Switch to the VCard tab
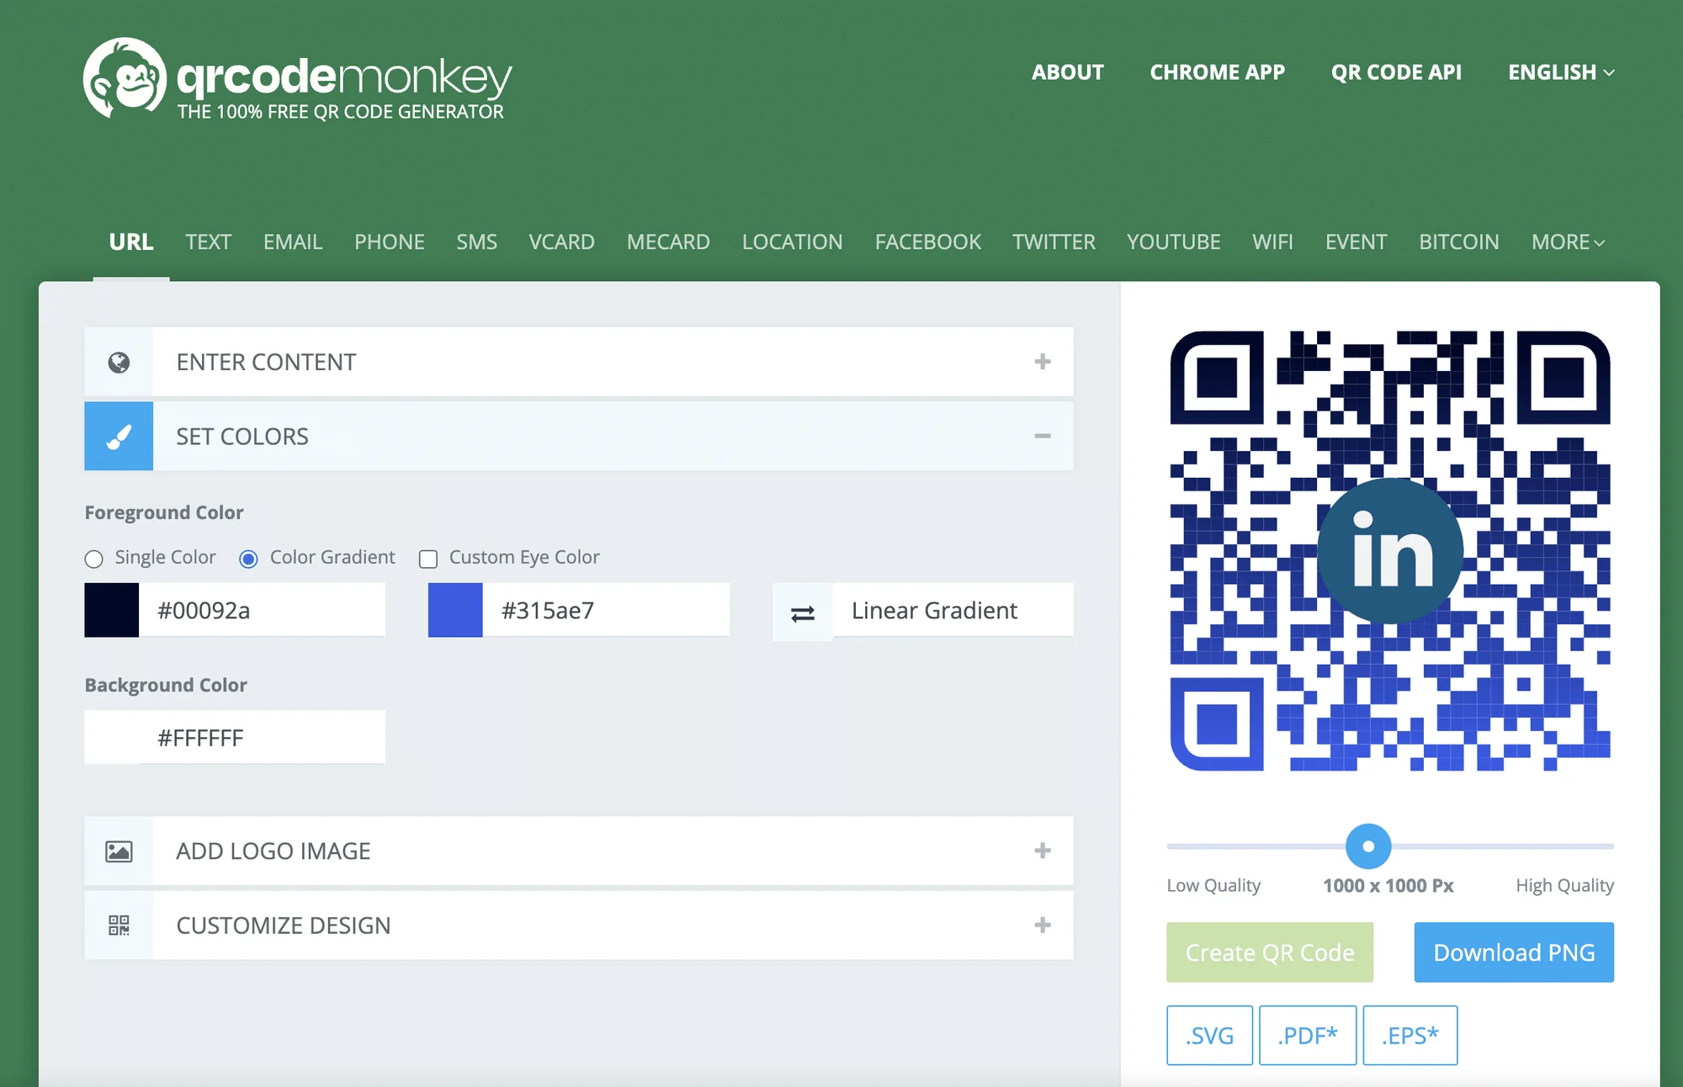The image size is (1683, 1087). point(562,242)
